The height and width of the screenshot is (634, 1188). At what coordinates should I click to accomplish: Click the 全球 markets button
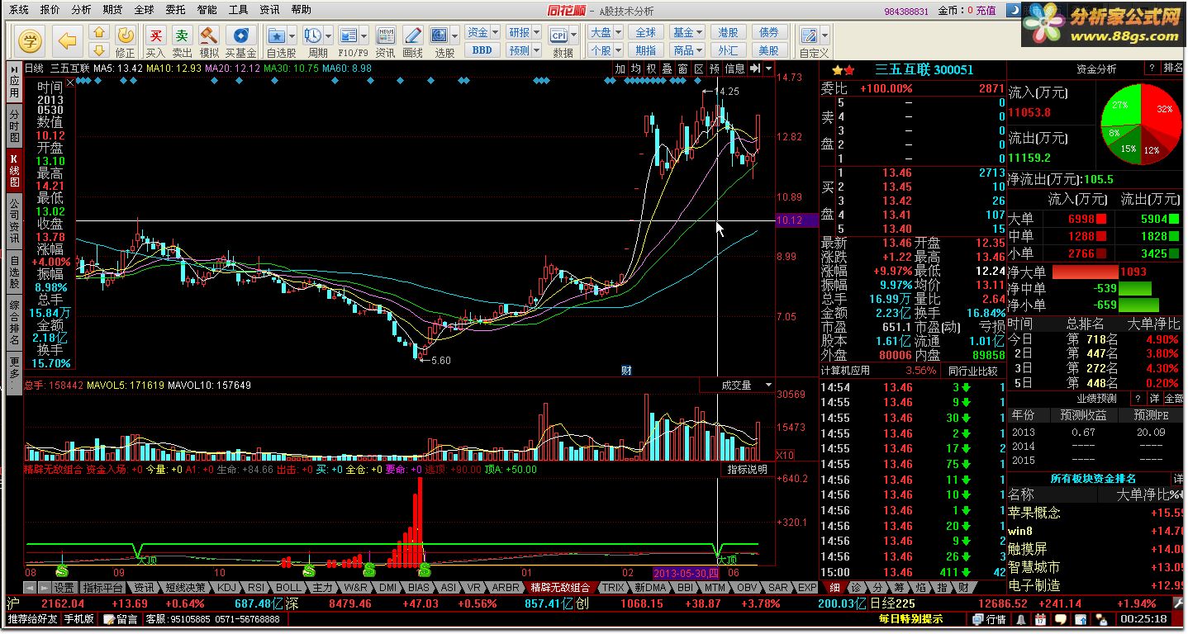(646, 32)
